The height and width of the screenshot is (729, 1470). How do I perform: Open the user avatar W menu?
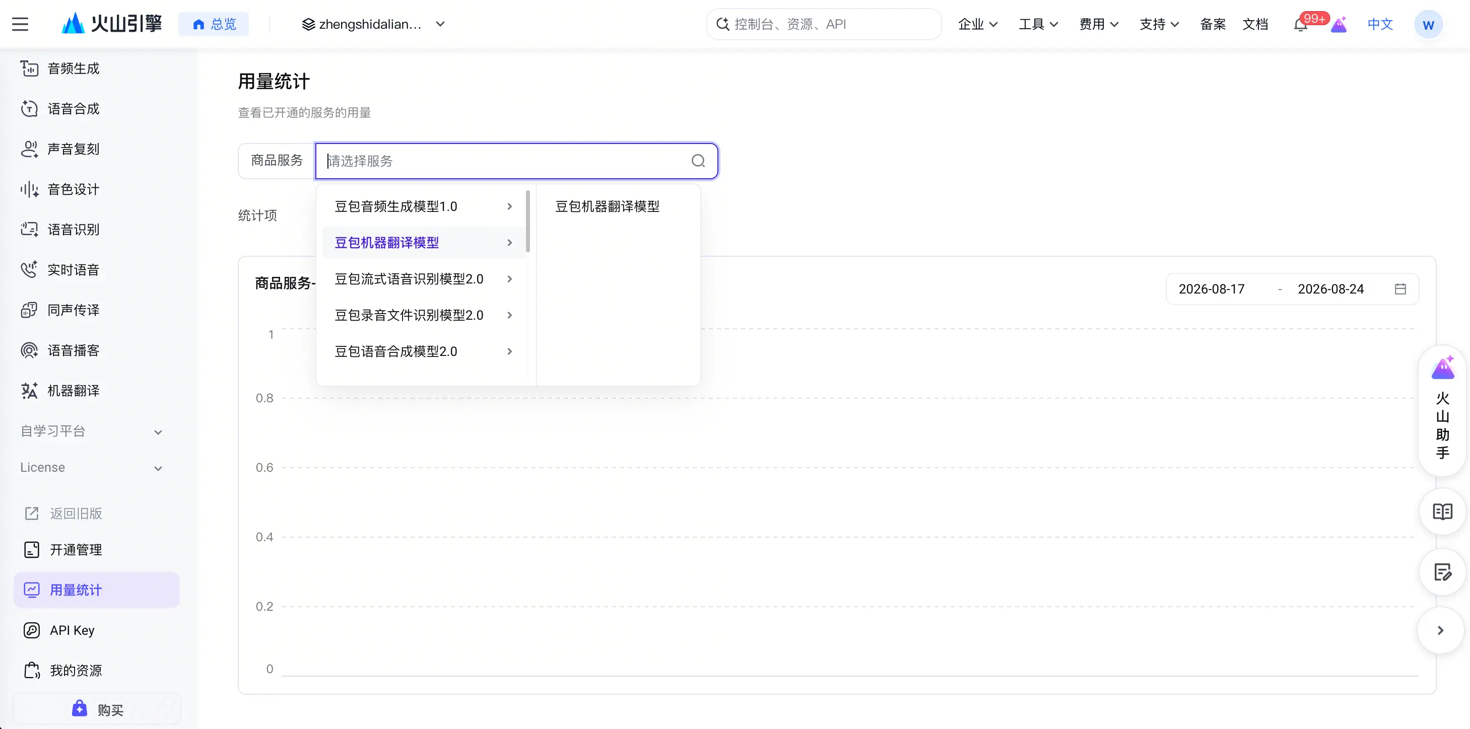pos(1428,25)
